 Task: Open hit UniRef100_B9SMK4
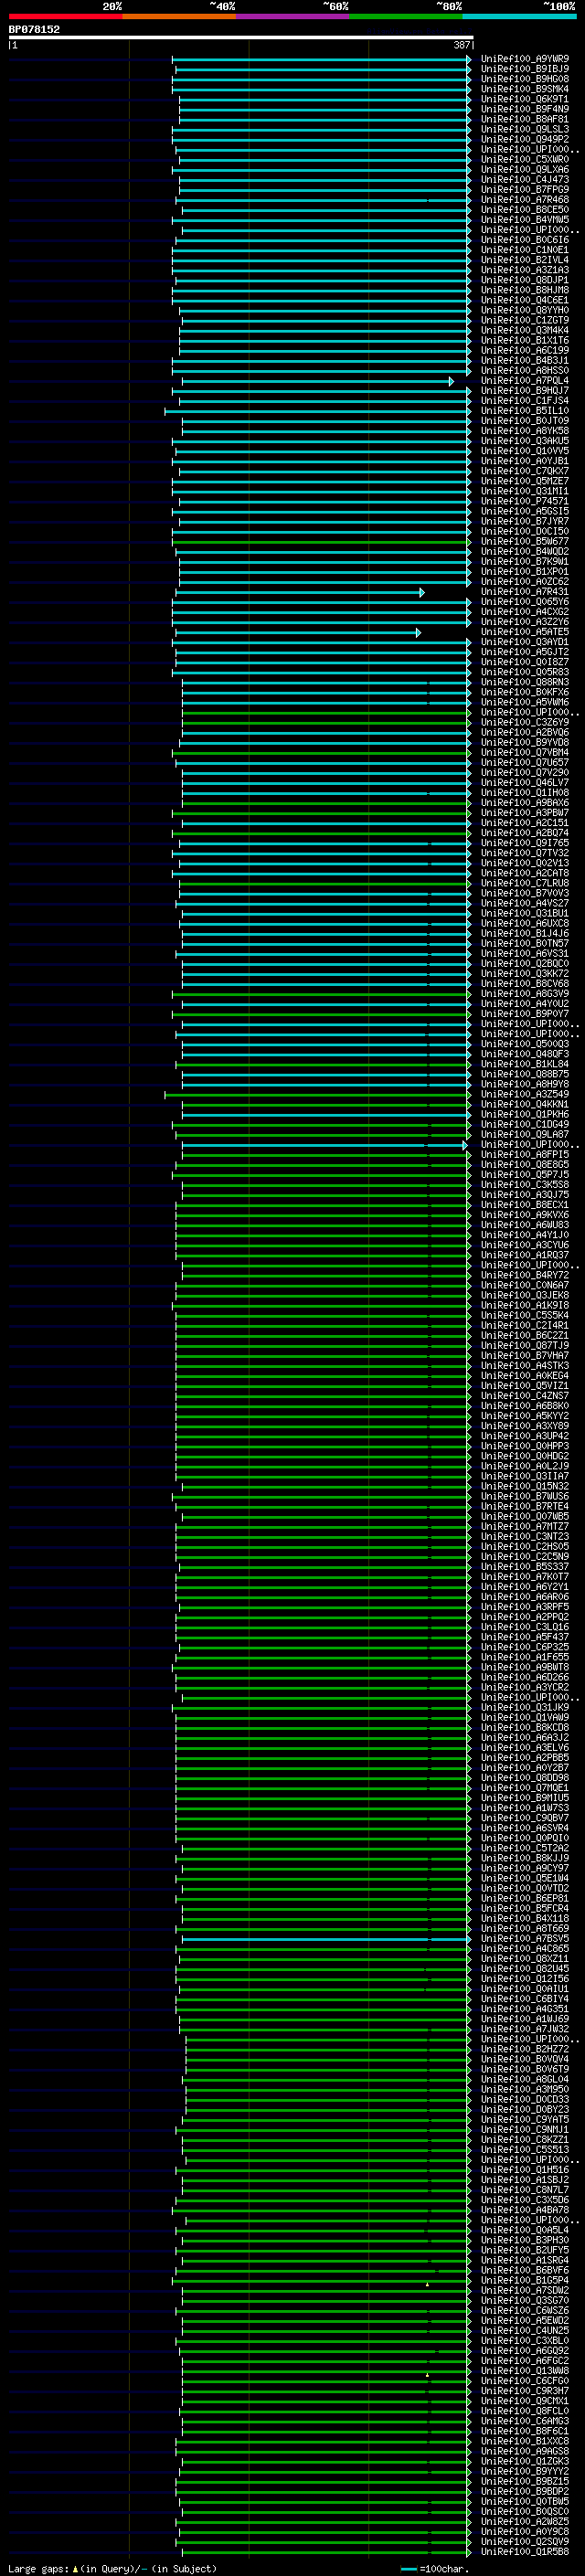point(525,89)
